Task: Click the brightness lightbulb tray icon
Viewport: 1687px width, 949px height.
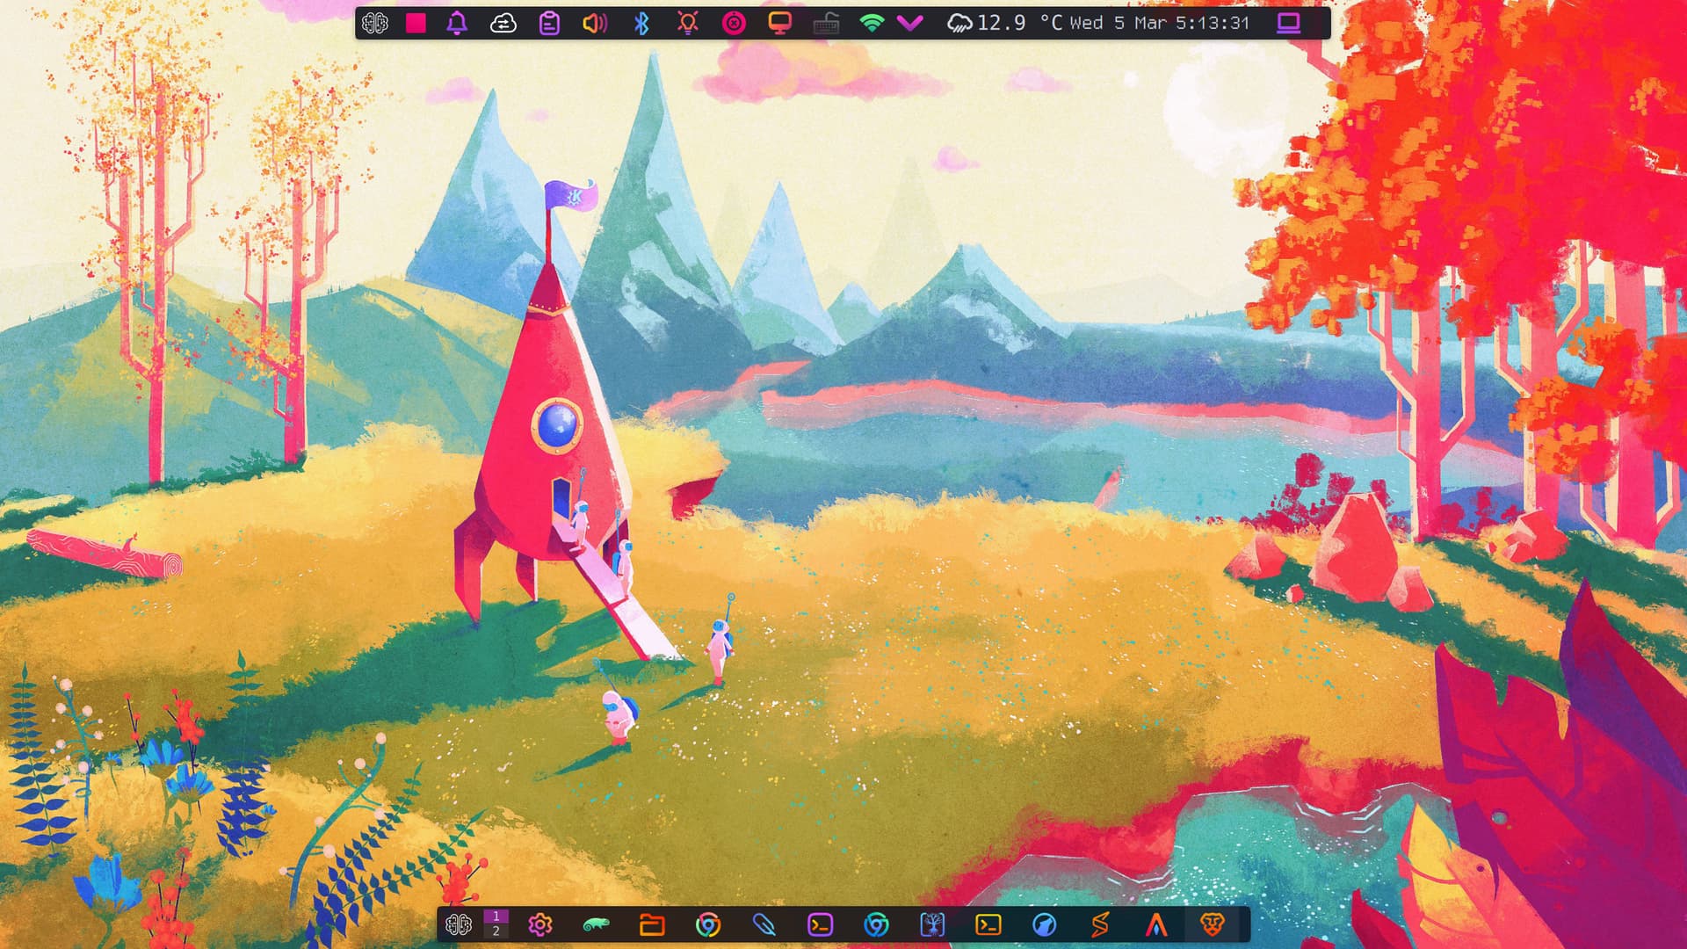Action: coord(688,23)
